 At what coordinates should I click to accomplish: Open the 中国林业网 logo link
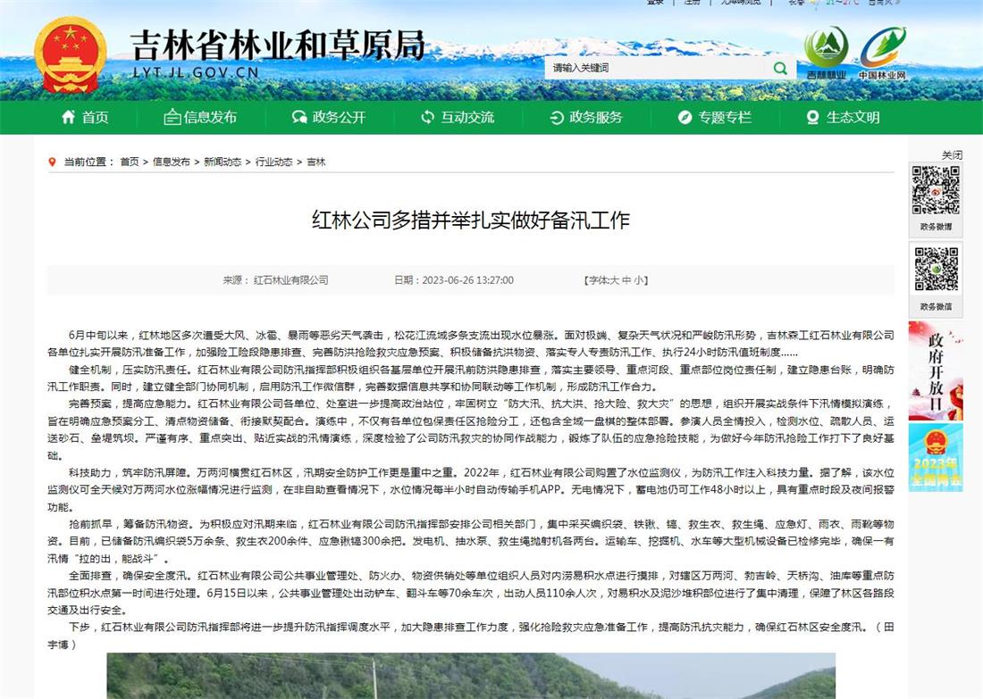click(x=882, y=53)
